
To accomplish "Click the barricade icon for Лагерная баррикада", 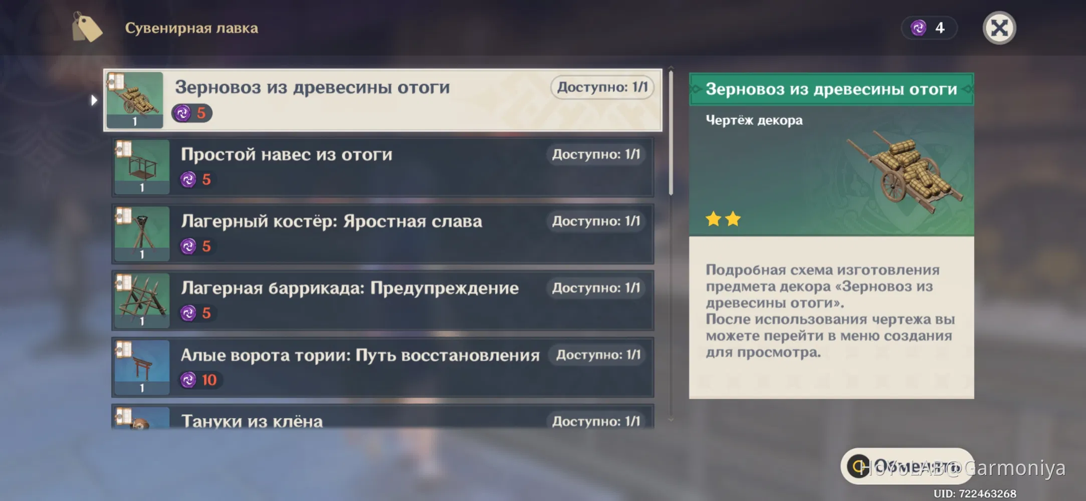I will click(141, 300).
